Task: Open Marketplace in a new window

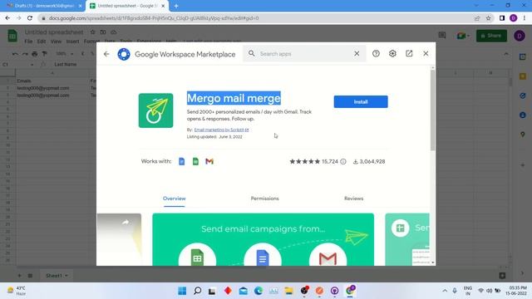Action: pos(409,53)
